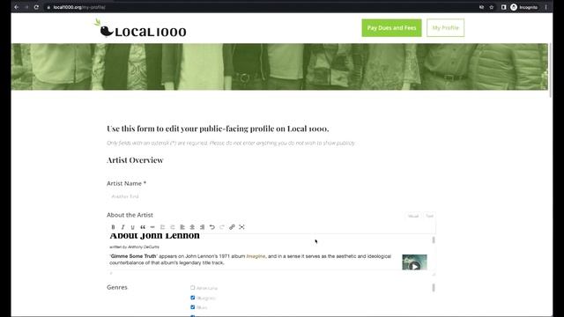Image resolution: width=564 pixels, height=317 pixels.
Task: Follow the Imagine album link in the editor
Action: click(x=256, y=256)
